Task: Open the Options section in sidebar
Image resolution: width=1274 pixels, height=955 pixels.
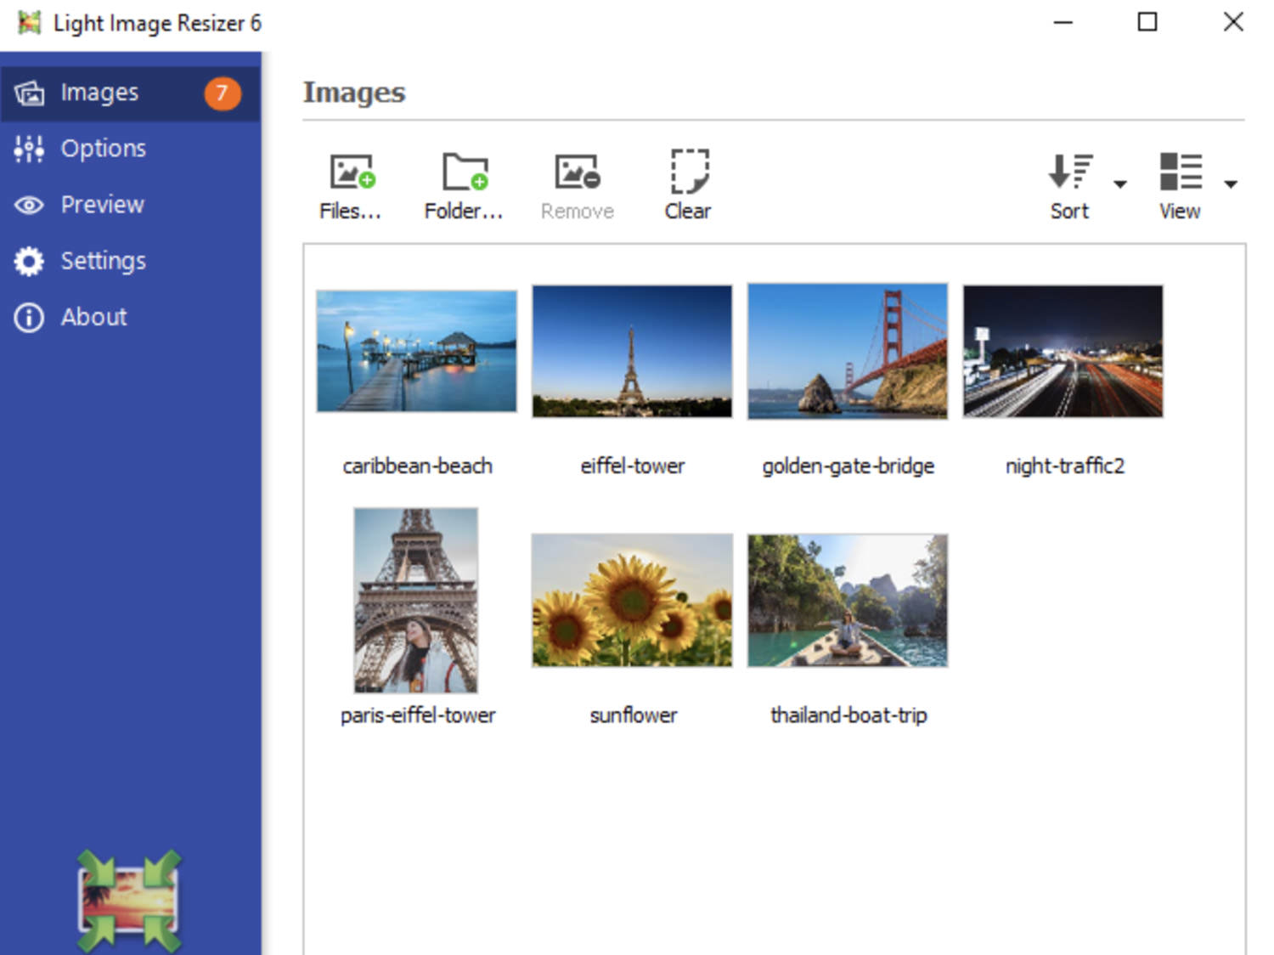Action: click(x=130, y=149)
